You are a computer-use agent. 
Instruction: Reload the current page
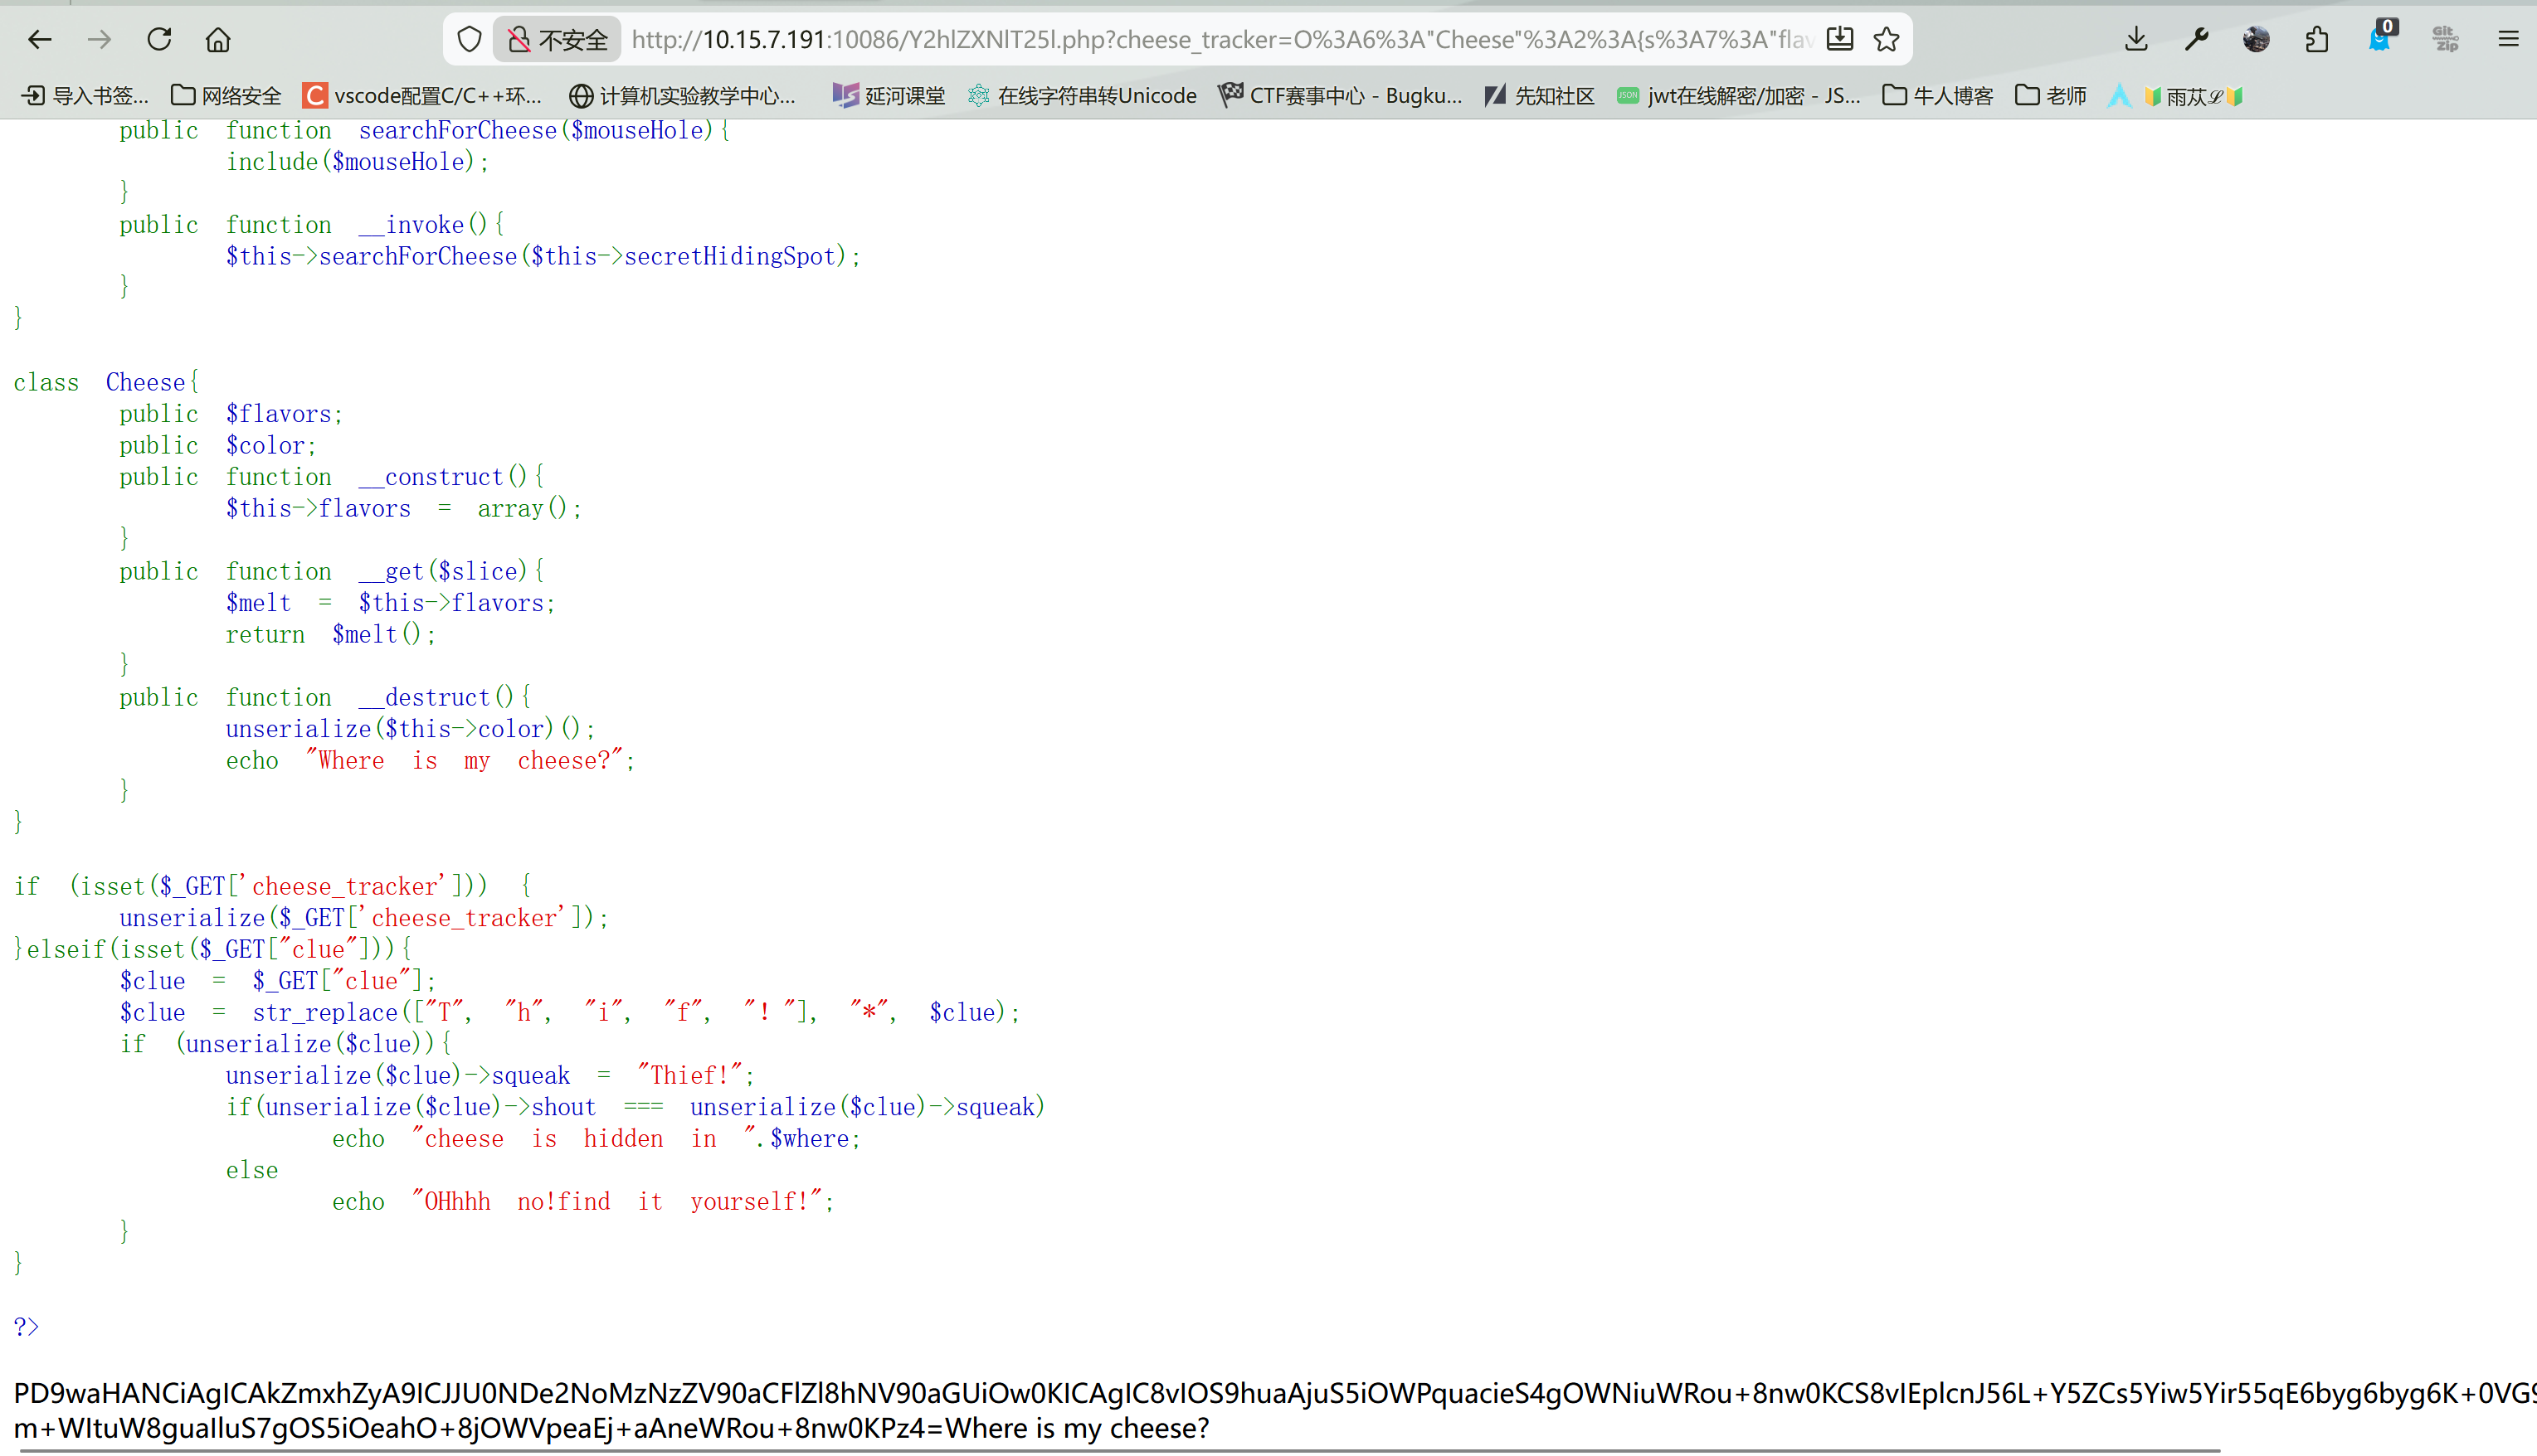click(x=159, y=40)
